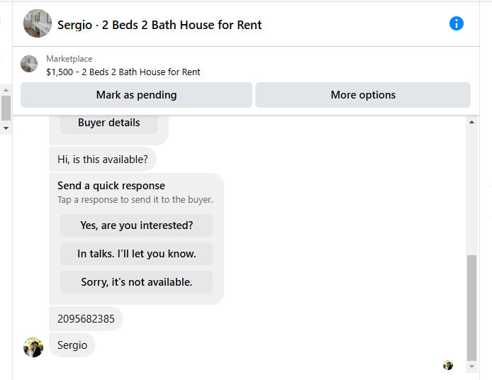
Task: Open the '$1,500 - 2 Beds 2 Bath' listing link
Action: (123, 72)
